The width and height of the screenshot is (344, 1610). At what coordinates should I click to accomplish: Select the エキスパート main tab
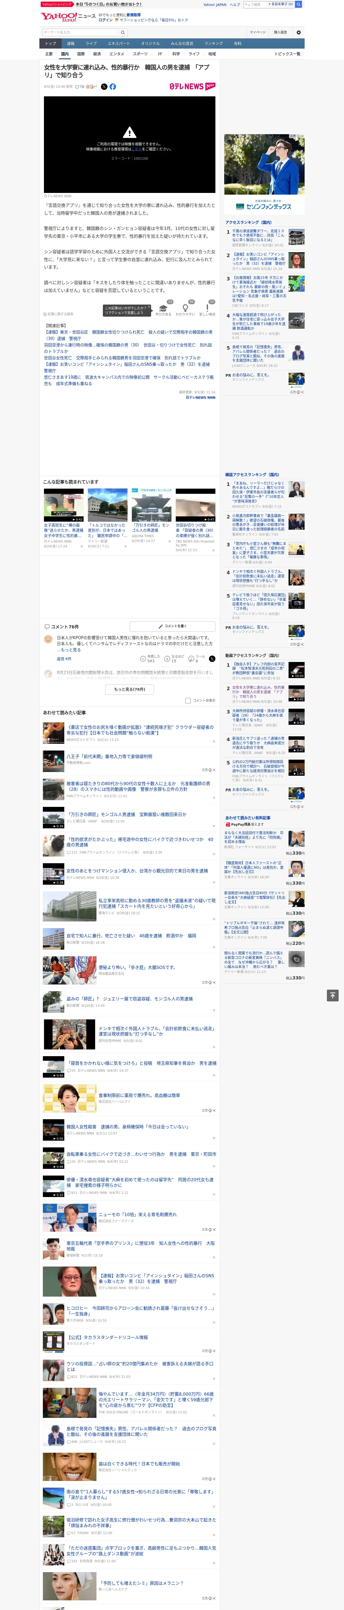click(x=119, y=44)
